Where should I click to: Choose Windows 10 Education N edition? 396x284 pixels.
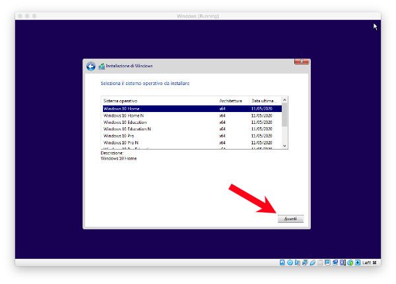tap(192, 129)
